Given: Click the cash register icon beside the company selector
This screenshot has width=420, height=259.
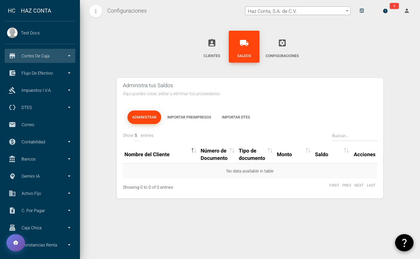Looking at the screenshot, I should [x=362, y=10].
